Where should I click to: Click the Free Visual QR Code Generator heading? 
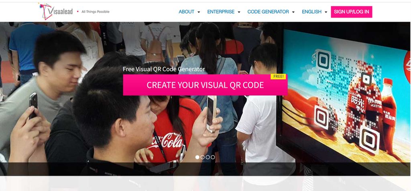pyautogui.click(x=164, y=69)
